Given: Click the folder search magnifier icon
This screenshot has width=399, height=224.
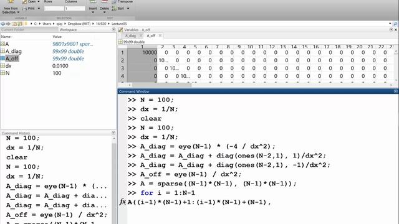Looking at the screenshot, I should tap(395, 24).
